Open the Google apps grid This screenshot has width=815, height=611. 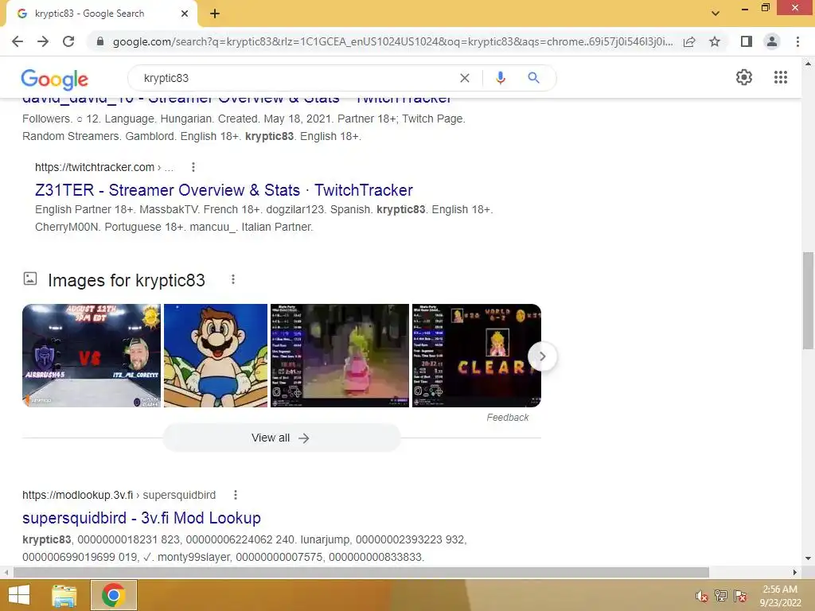point(781,77)
